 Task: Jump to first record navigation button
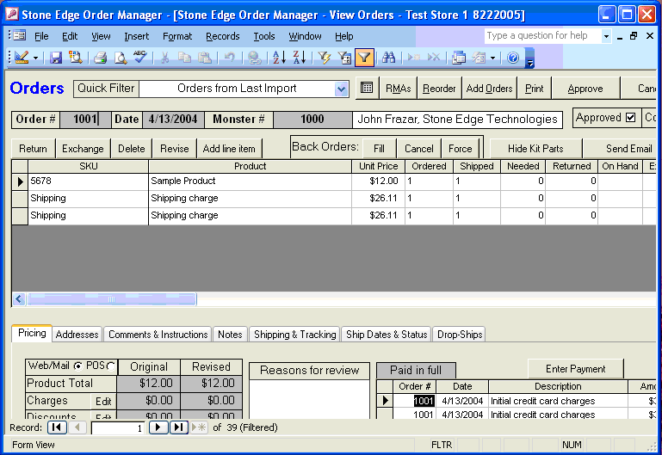(57, 427)
